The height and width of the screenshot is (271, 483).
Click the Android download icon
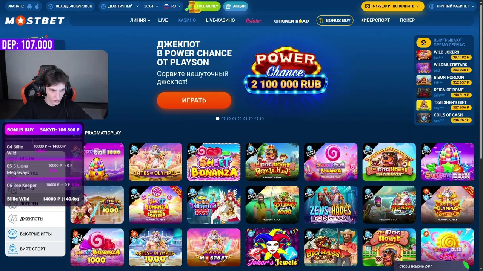(29, 6)
